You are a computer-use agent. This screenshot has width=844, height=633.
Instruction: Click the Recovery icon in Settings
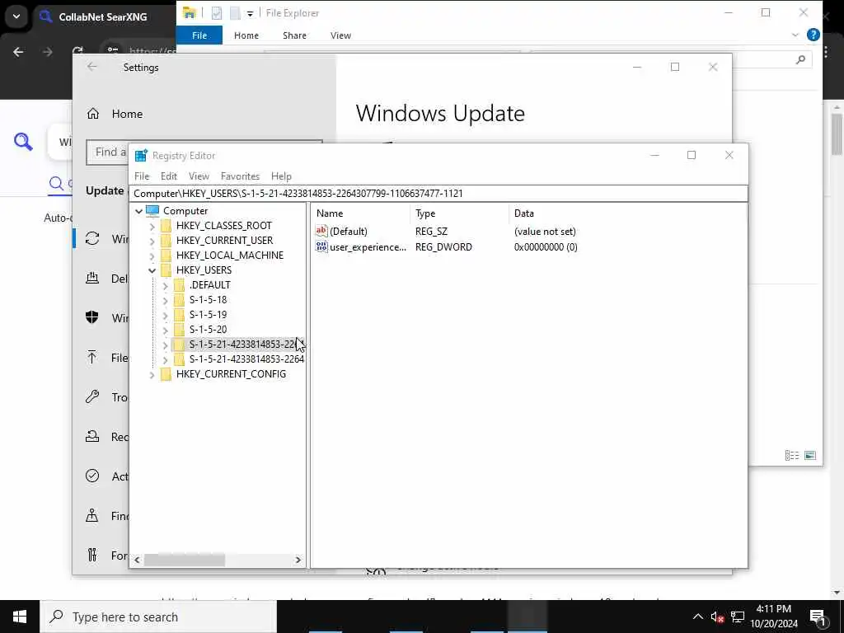pos(92,437)
